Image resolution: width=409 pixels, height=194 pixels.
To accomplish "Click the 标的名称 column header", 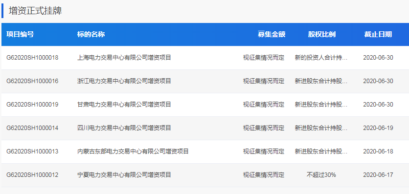I will pos(91,34).
